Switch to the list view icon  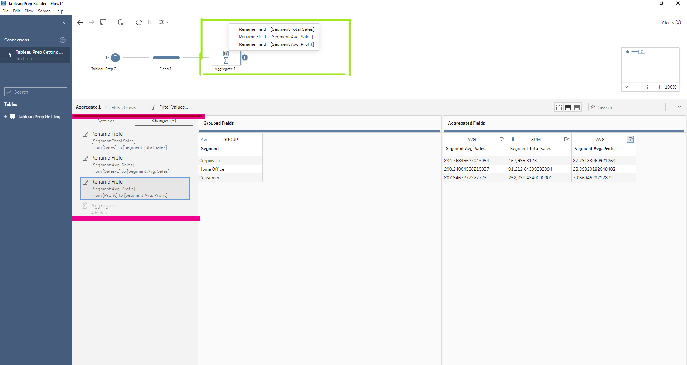coord(577,107)
